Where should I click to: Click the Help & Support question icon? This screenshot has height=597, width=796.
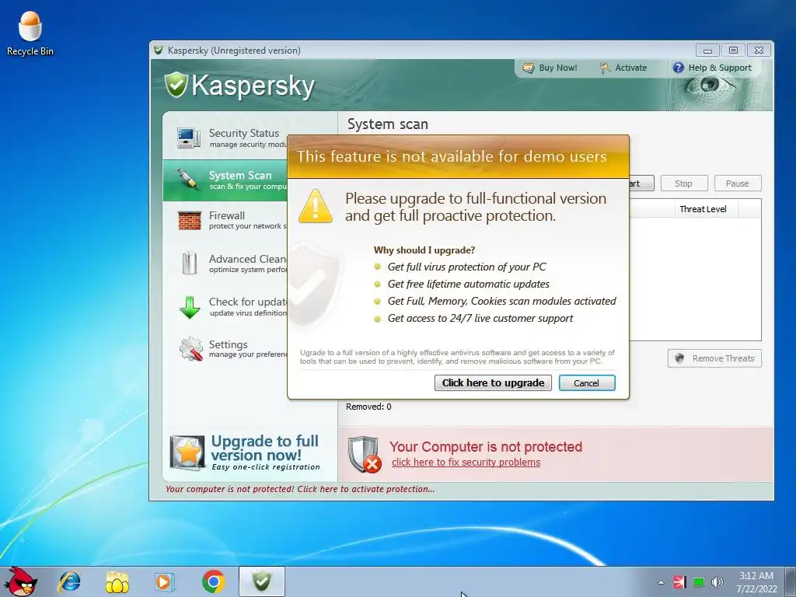pos(678,68)
